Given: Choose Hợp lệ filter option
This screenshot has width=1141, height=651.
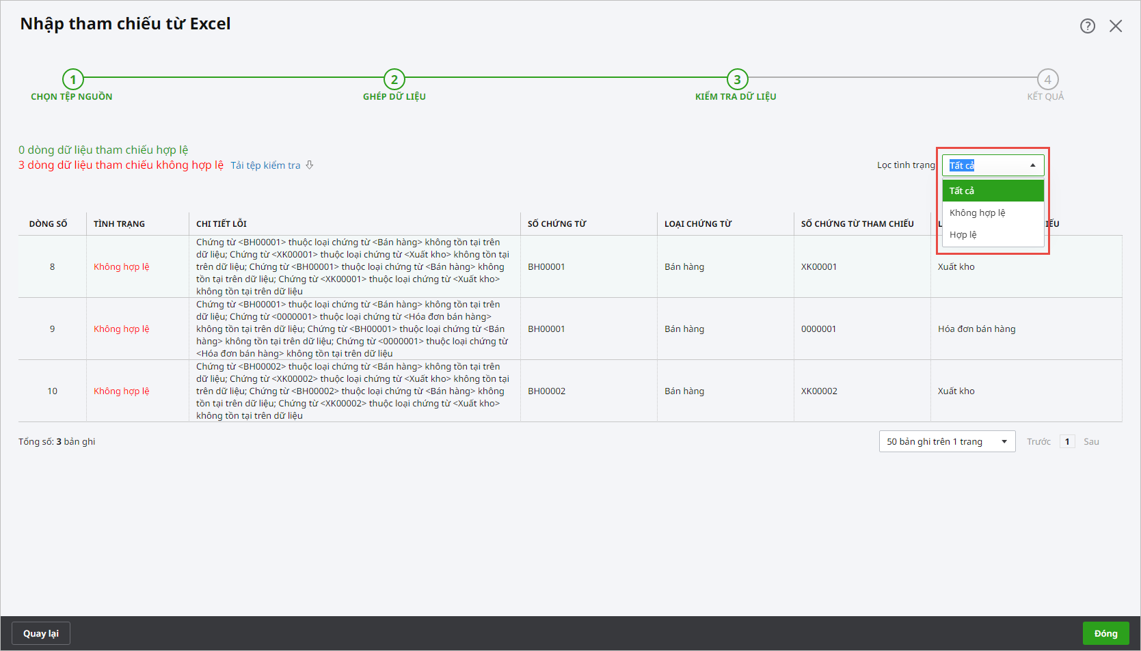Looking at the screenshot, I should [x=993, y=234].
